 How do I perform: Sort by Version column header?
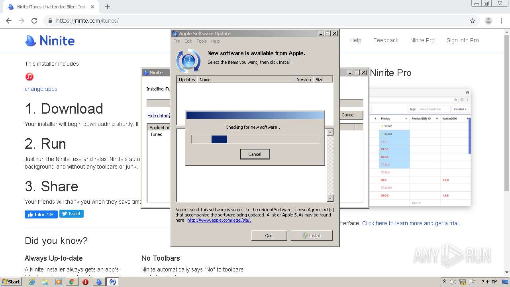[304, 80]
